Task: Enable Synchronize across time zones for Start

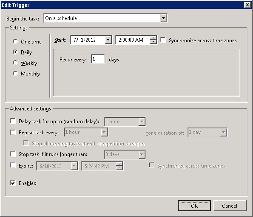Action: pos(163,40)
